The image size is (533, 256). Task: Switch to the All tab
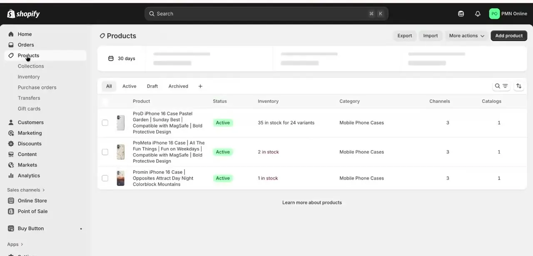[x=109, y=86]
